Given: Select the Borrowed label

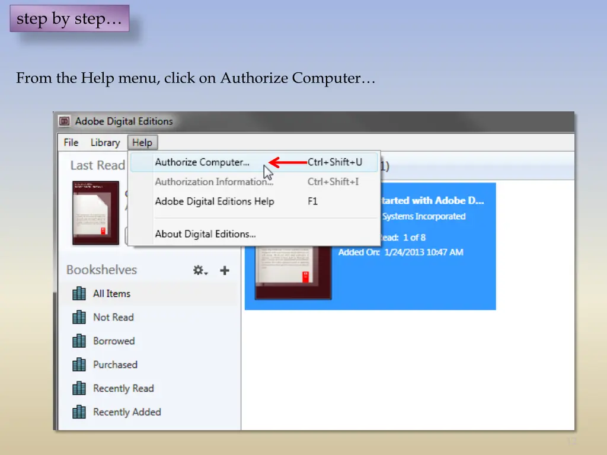Looking at the screenshot, I should [x=114, y=341].
